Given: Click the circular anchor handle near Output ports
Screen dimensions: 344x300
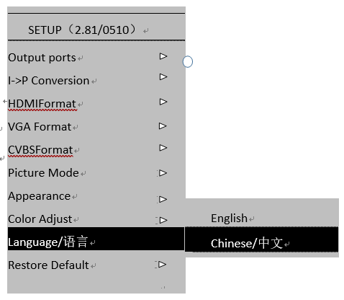Looking at the screenshot, I should (188, 62).
